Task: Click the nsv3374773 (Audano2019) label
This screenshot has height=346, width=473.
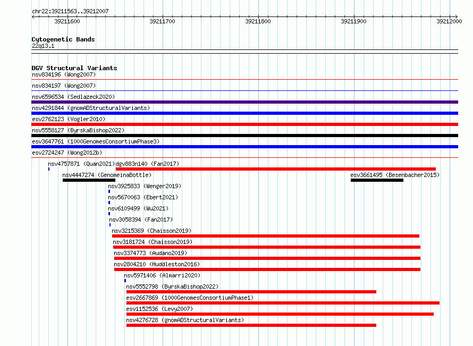Action: pyautogui.click(x=150, y=253)
